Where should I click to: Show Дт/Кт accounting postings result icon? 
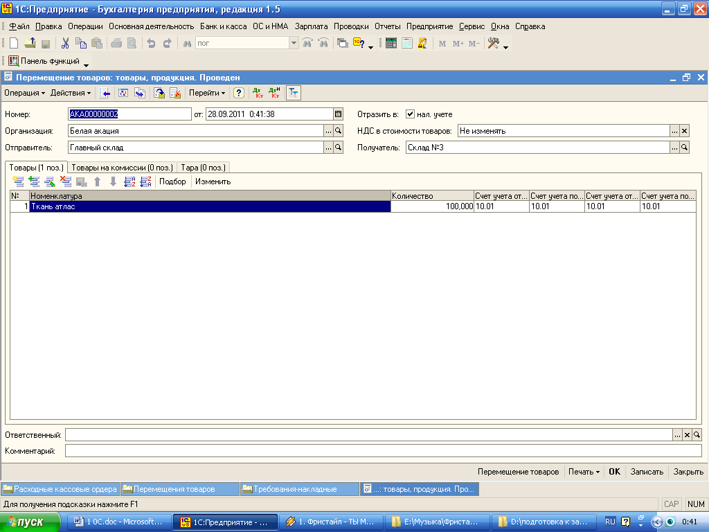(258, 94)
